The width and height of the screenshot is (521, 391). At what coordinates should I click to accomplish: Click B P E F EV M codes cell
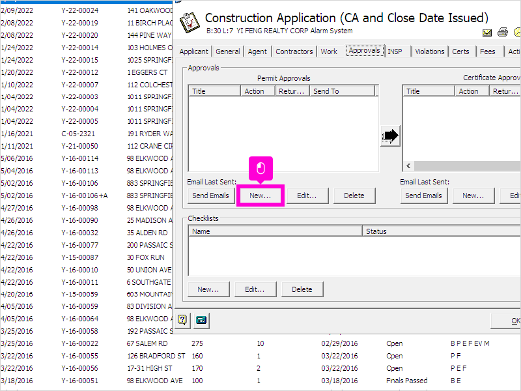click(x=470, y=343)
